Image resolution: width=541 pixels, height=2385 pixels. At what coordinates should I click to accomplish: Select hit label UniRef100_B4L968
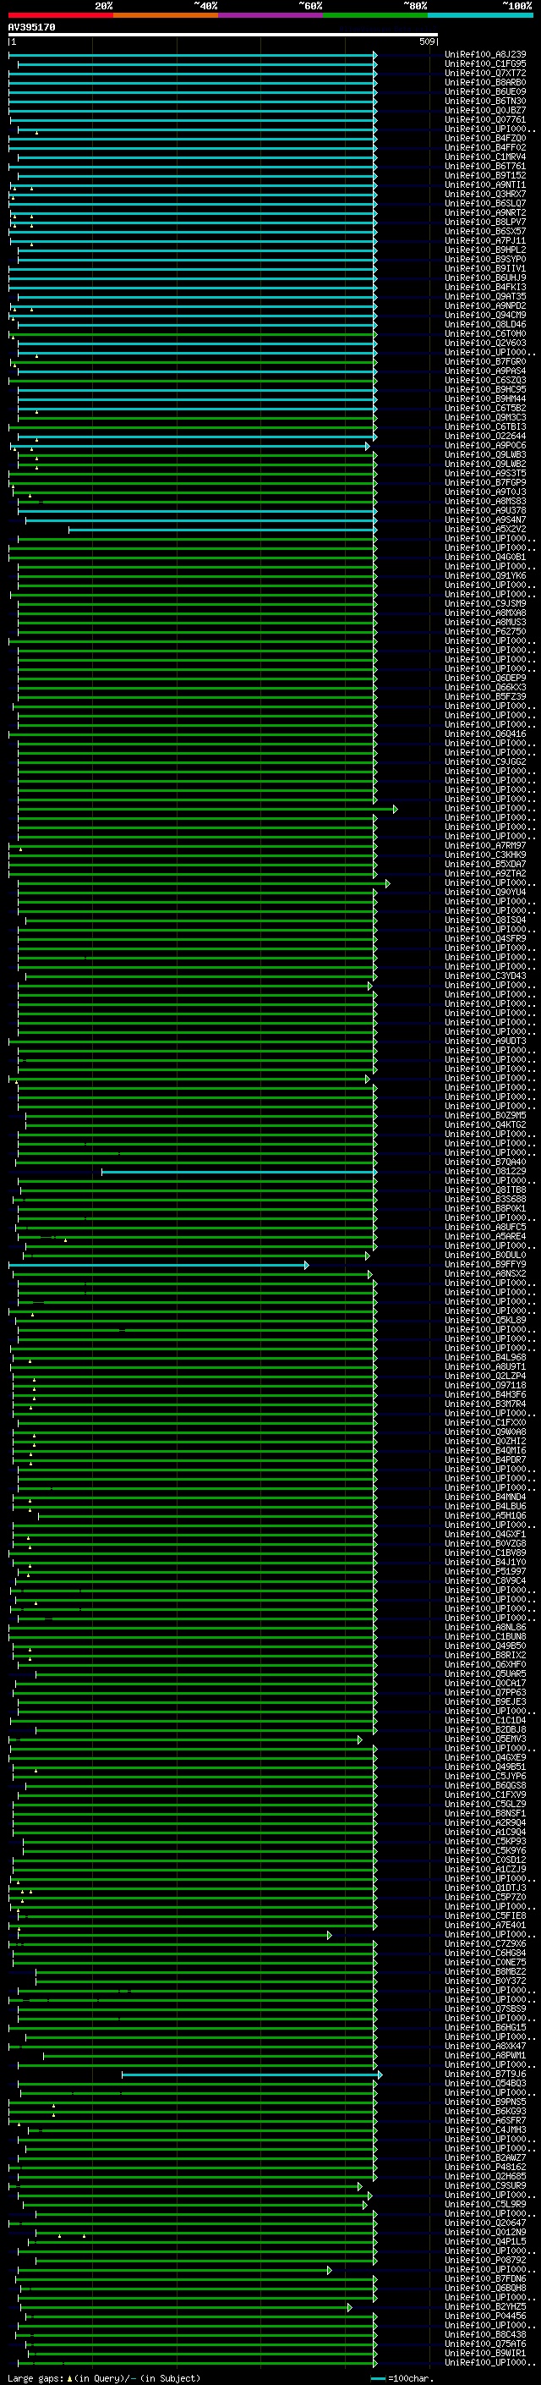click(485, 1357)
